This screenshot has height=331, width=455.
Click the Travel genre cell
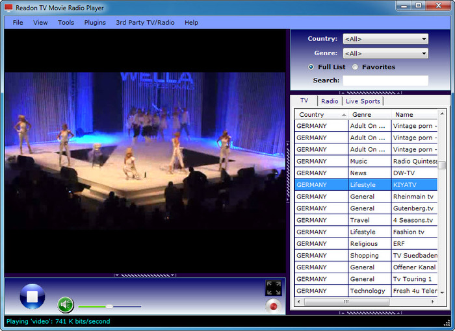[369, 220]
